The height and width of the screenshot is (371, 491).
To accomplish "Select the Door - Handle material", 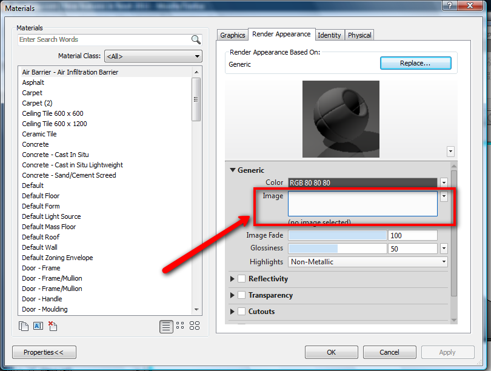I will pyautogui.click(x=42, y=299).
